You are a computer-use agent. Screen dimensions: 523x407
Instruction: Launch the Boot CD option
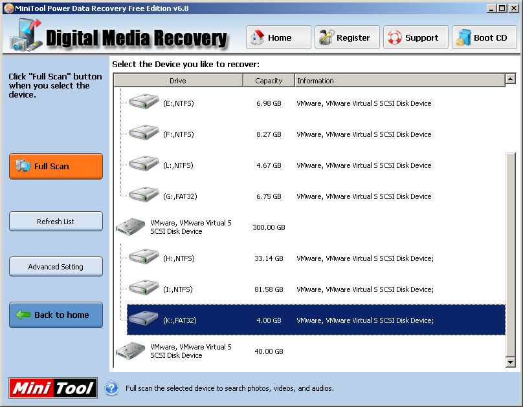tap(484, 37)
